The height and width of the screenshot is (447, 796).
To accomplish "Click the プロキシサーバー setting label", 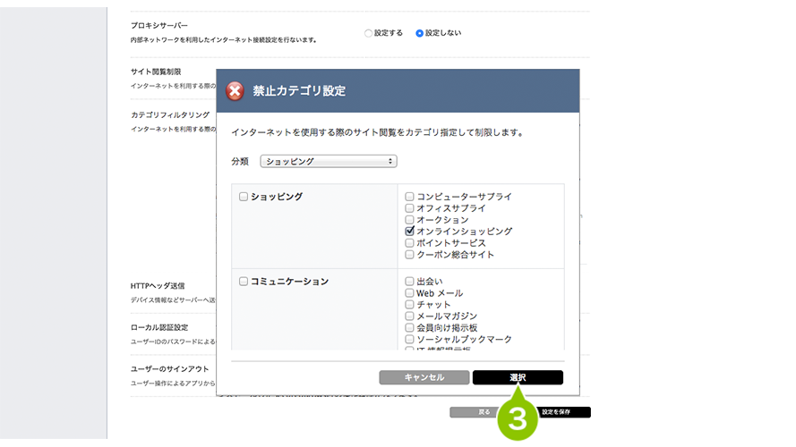I will (158, 25).
